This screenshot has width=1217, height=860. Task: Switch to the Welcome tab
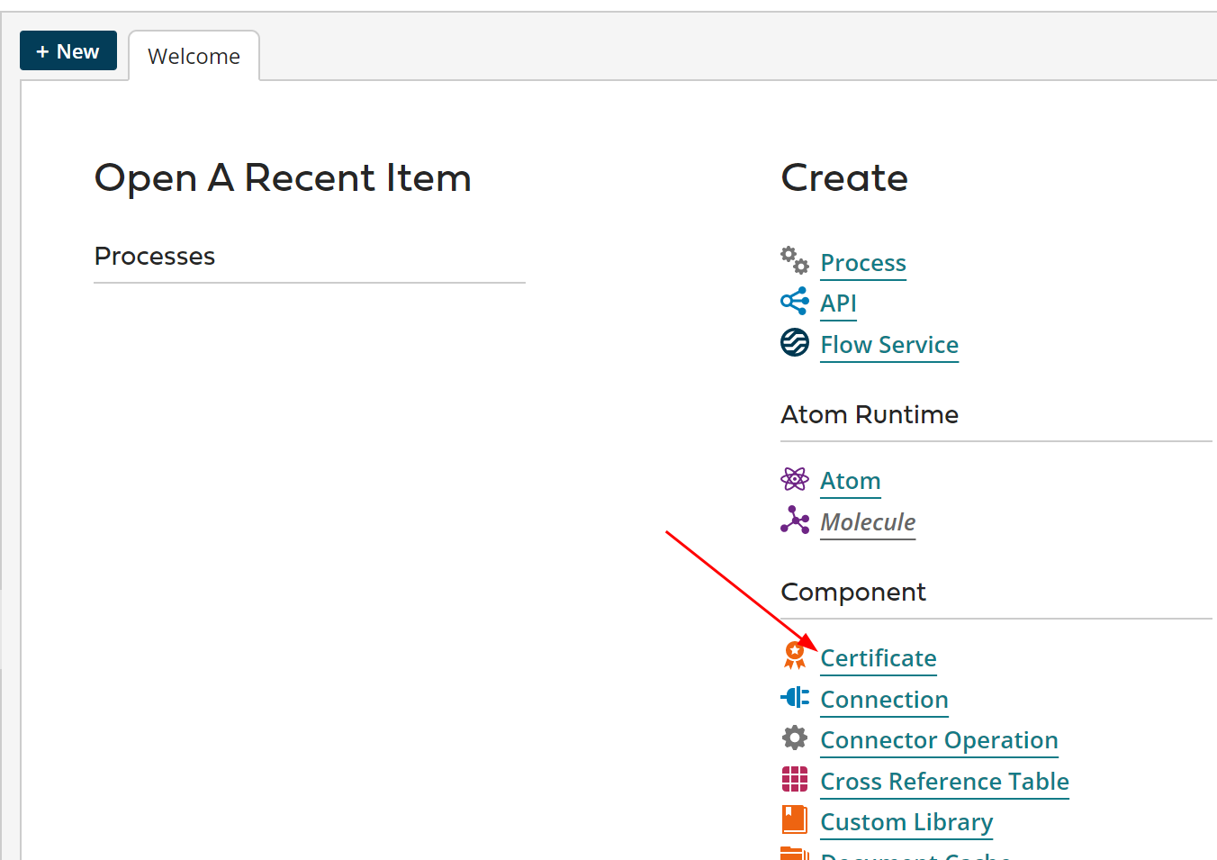(x=194, y=55)
